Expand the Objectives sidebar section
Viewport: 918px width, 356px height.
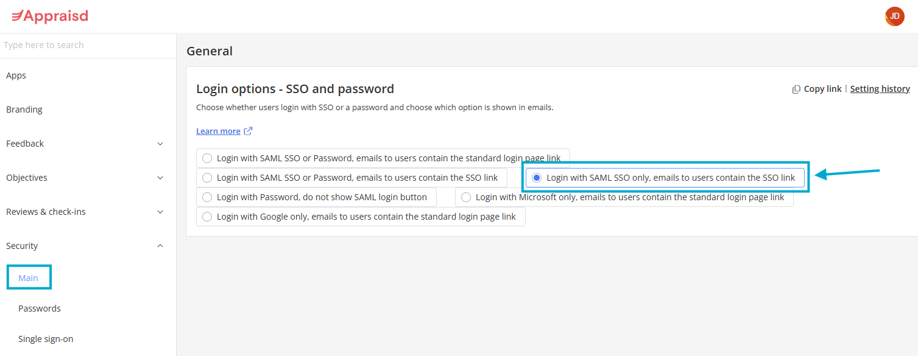160,178
